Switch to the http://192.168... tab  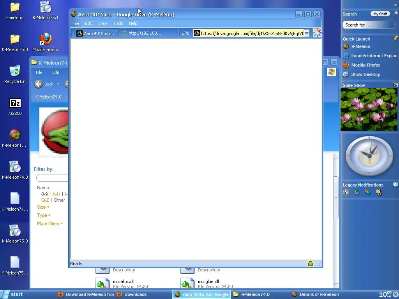click(141, 33)
